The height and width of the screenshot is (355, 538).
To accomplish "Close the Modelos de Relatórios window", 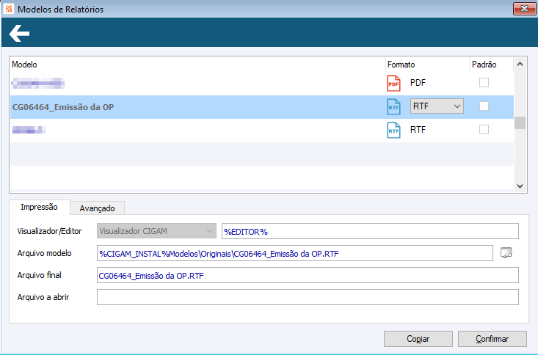I will pyautogui.click(x=524, y=9).
